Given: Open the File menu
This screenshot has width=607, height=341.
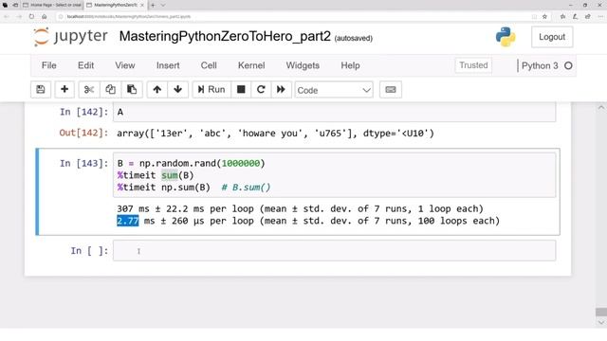Looking at the screenshot, I should pyautogui.click(x=48, y=65).
